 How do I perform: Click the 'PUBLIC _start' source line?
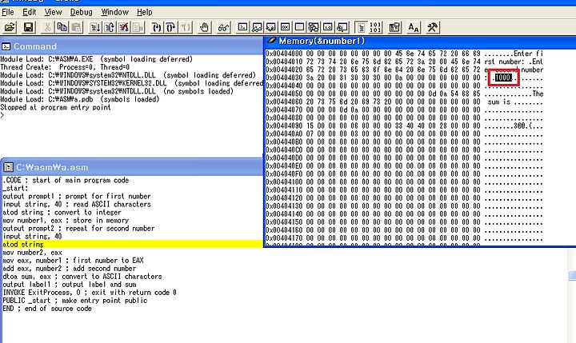pos(75,301)
